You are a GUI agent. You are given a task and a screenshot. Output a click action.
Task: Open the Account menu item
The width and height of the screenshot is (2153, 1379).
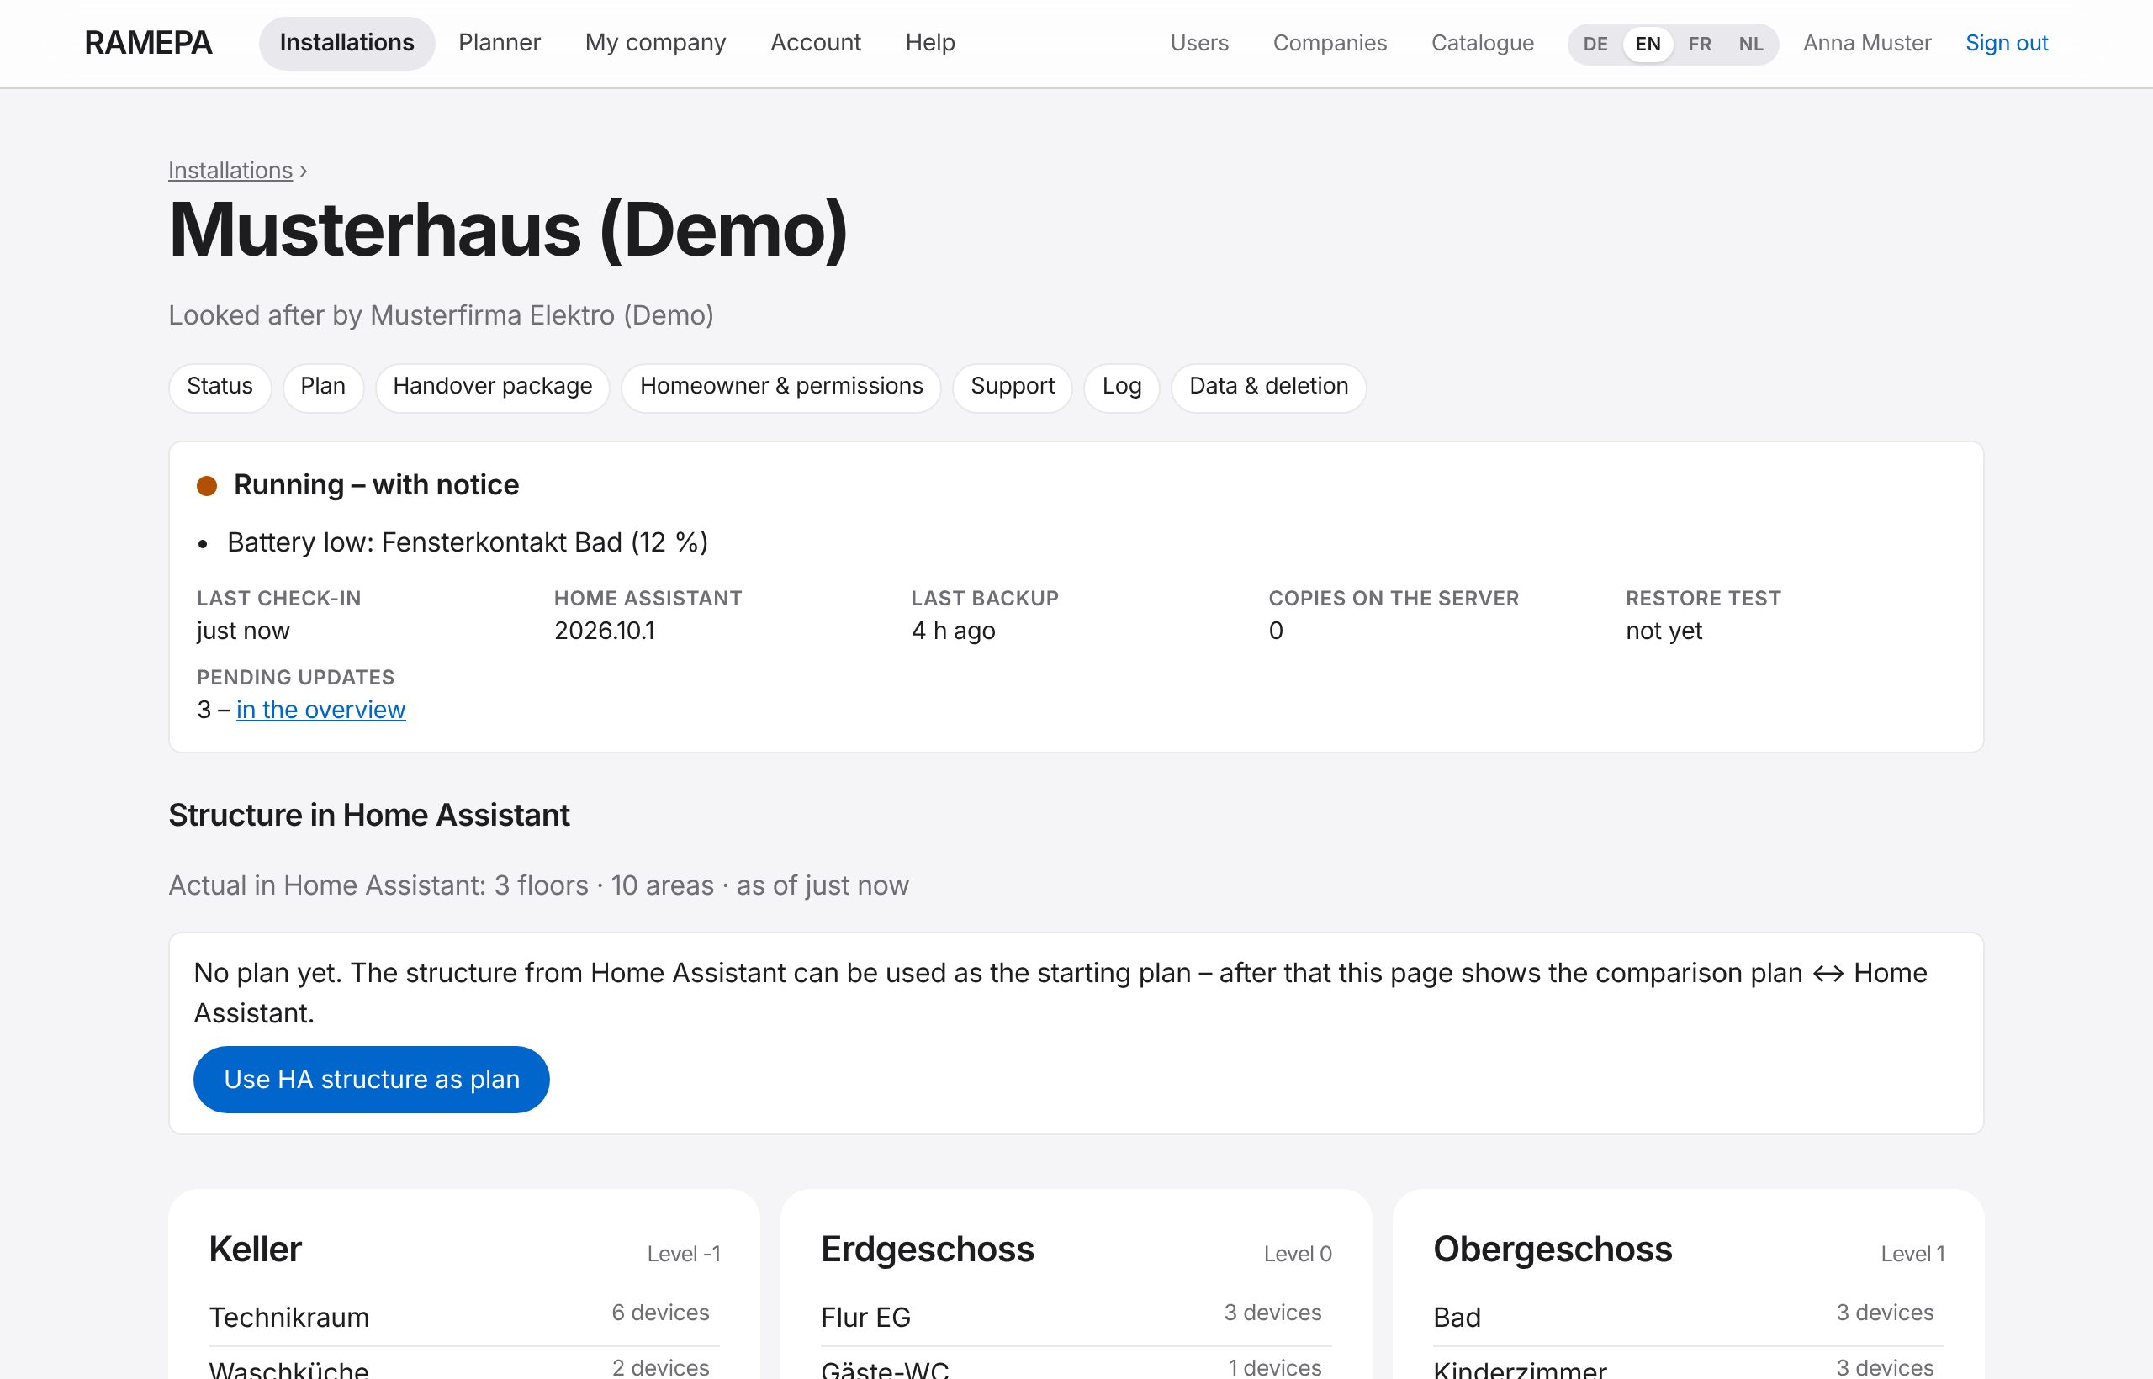pyautogui.click(x=816, y=43)
